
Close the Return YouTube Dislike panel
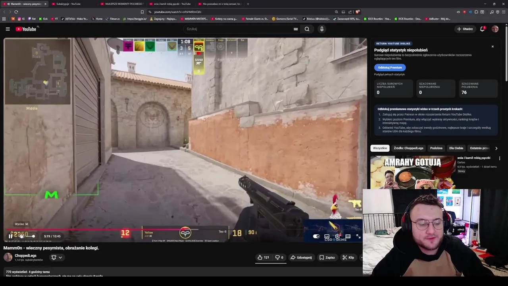[x=493, y=46]
